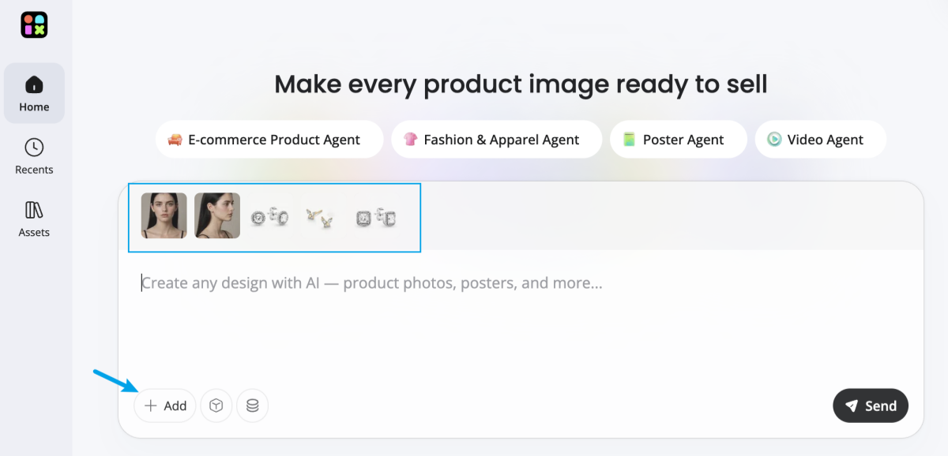Select the butterfly-shaped earrings thumbnail
The image size is (948, 456).
pyautogui.click(x=320, y=218)
